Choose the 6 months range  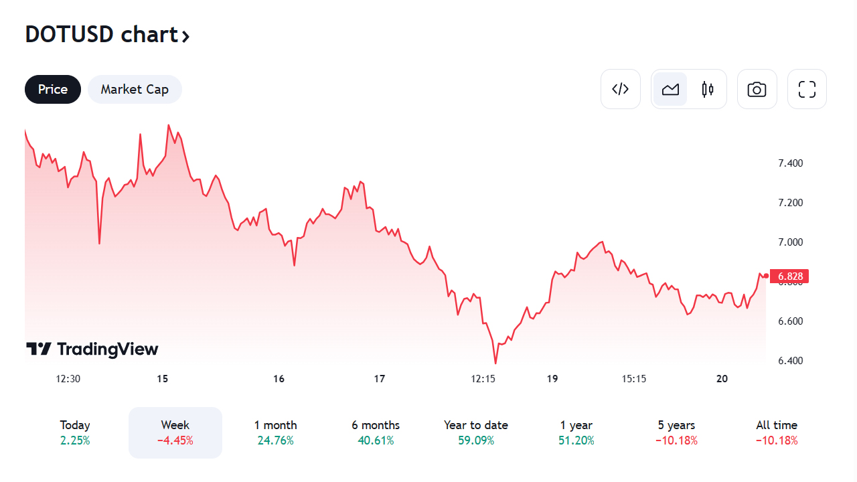[x=376, y=432]
